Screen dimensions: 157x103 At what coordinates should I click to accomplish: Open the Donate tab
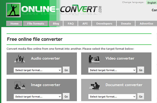click(x=126, y=23)
